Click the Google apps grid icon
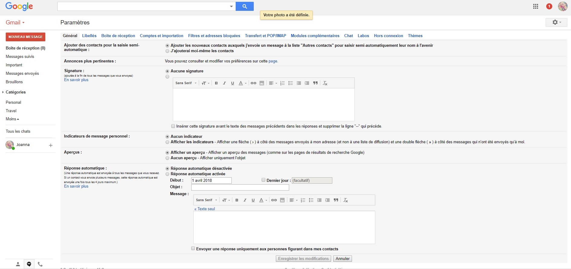 536,6
